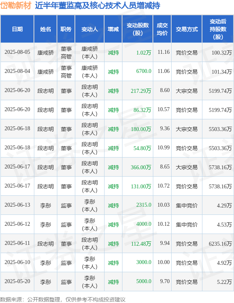Viewport: 234px width, 303px height.
Task: Click the average price 8.65
Action: [165, 167]
